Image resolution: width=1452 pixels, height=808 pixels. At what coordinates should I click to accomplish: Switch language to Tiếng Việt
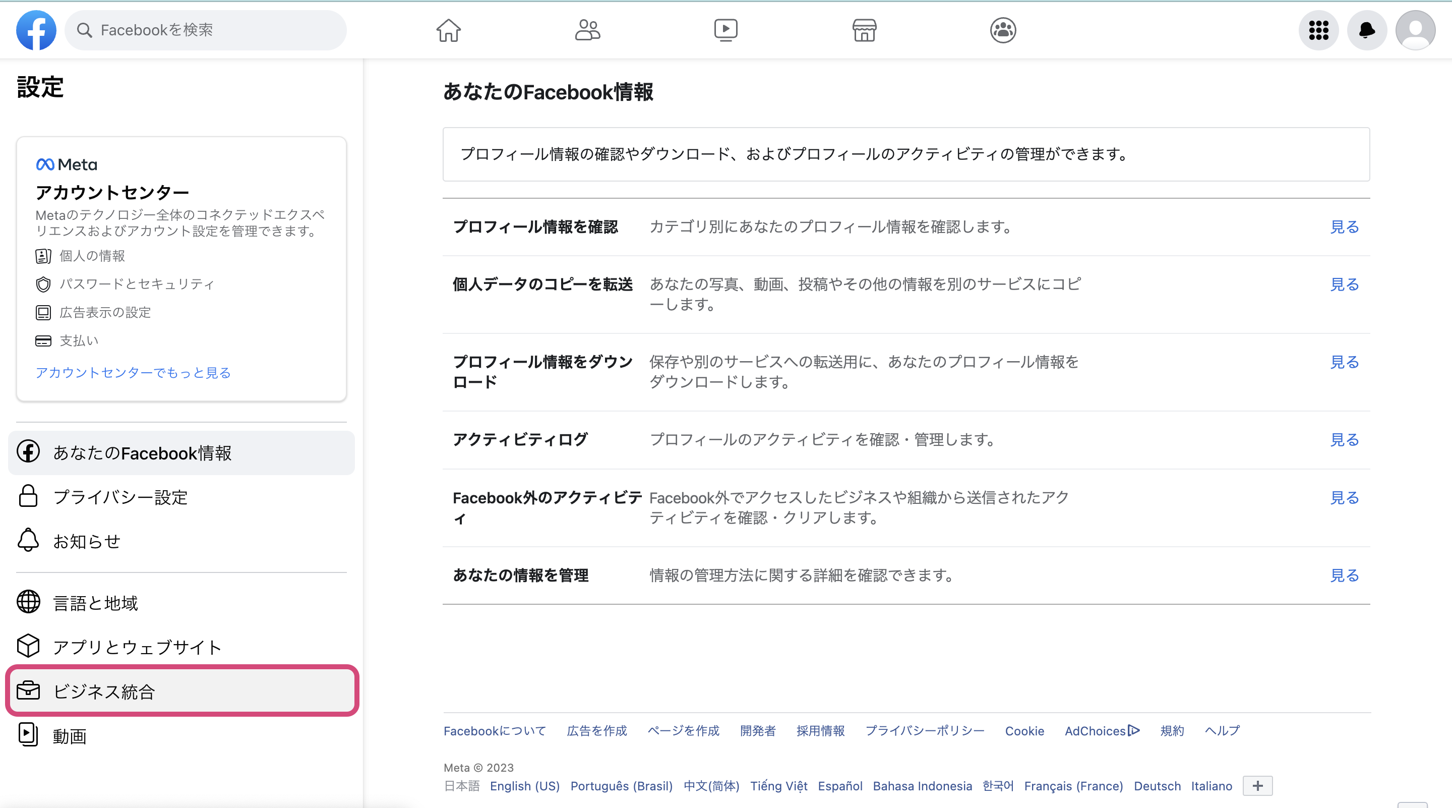pos(778,786)
